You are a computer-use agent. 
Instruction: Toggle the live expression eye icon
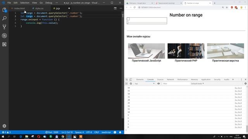[x=158, y=84]
